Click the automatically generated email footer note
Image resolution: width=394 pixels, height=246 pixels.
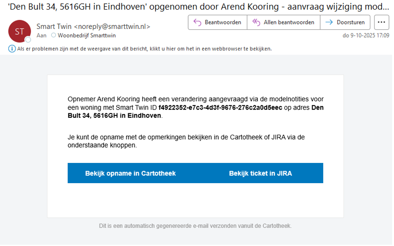coord(195,226)
